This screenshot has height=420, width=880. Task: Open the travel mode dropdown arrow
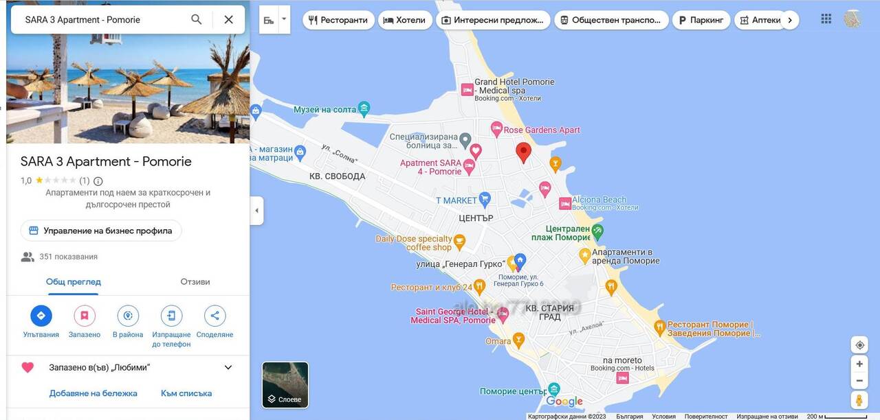coord(283,19)
